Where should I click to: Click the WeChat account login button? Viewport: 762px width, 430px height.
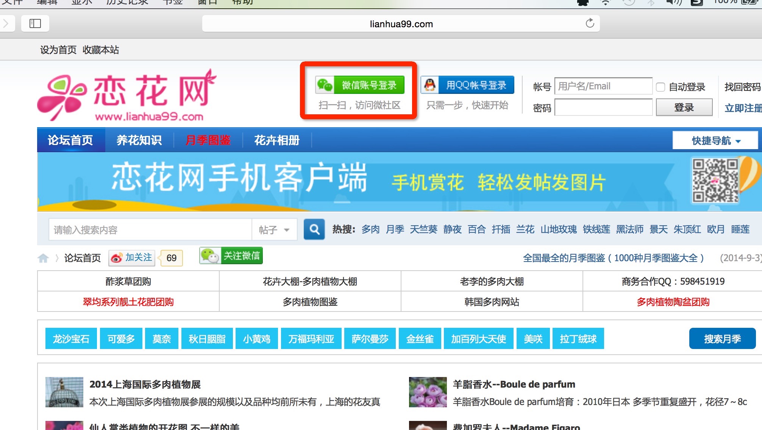pos(359,85)
